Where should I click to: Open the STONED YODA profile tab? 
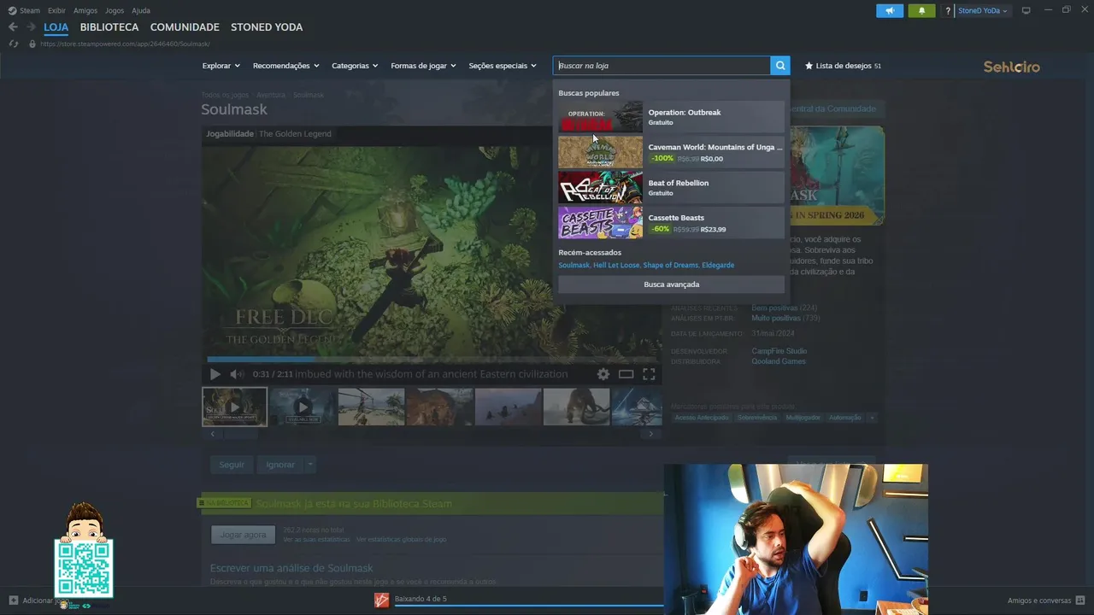(x=267, y=27)
